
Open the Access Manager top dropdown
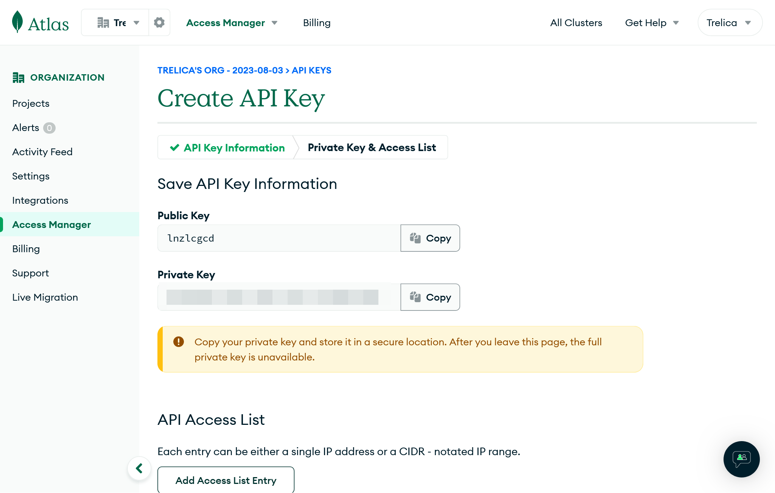[232, 23]
